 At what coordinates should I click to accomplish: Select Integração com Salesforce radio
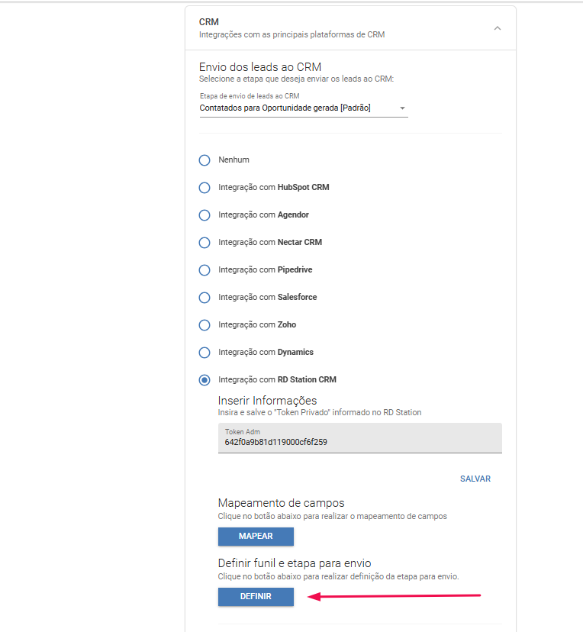(205, 298)
